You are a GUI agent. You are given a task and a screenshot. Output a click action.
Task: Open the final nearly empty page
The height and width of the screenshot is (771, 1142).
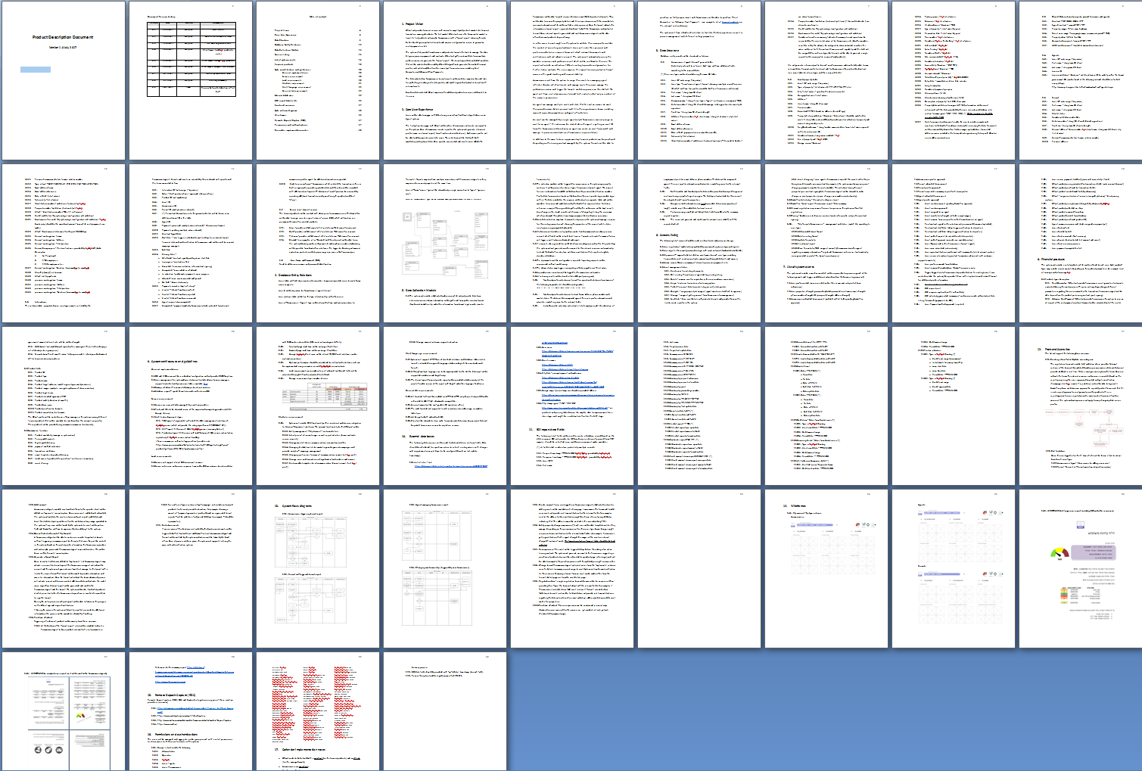[x=445, y=711]
